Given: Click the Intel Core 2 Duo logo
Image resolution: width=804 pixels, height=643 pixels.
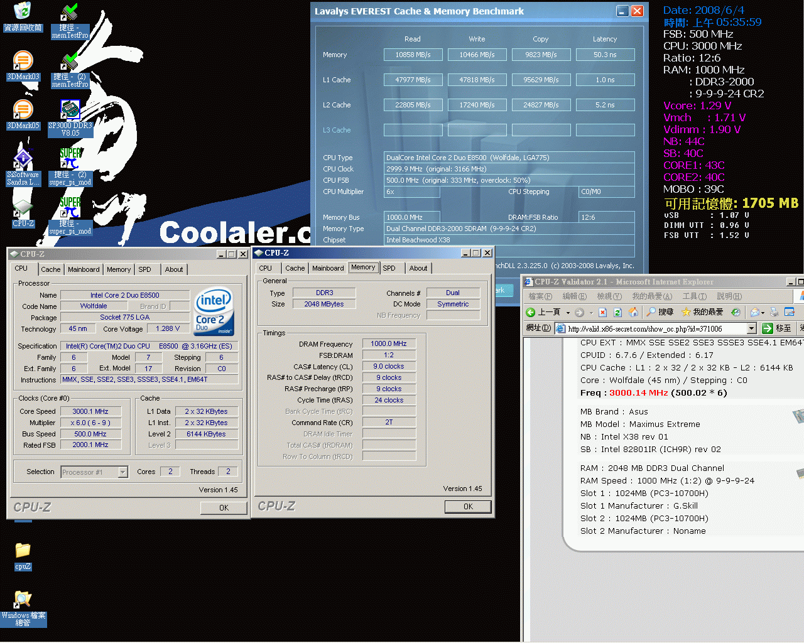Looking at the screenshot, I should (x=214, y=311).
